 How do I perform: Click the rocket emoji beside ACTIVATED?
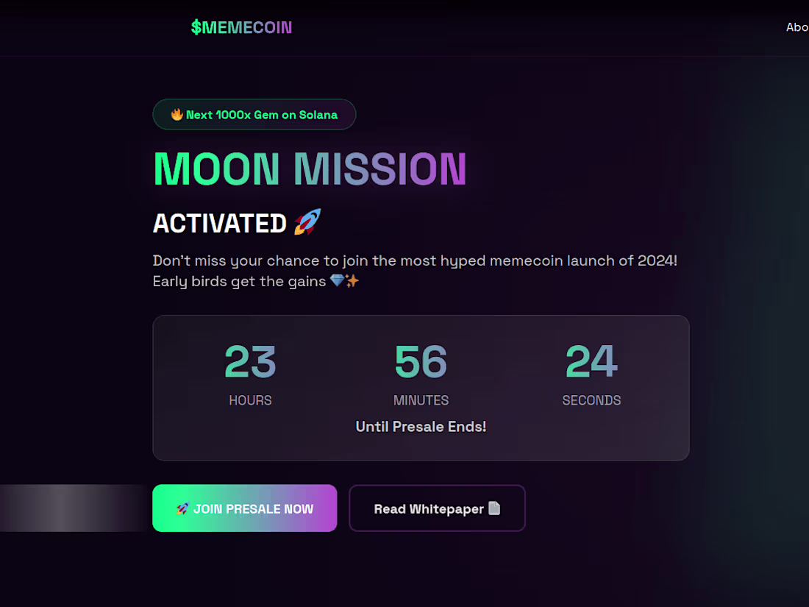pyautogui.click(x=307, y=222)
